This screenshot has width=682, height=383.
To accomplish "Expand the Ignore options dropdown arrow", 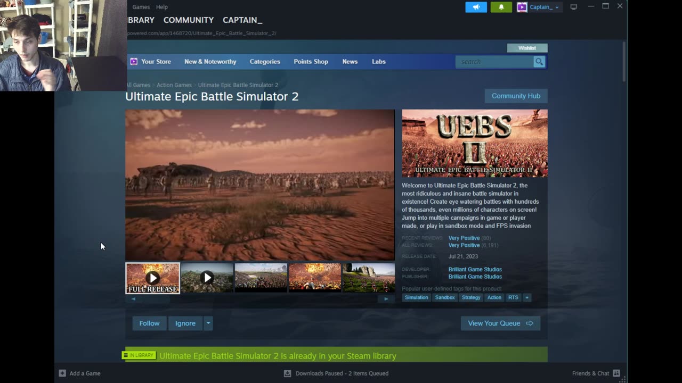I will click(208, 323).
